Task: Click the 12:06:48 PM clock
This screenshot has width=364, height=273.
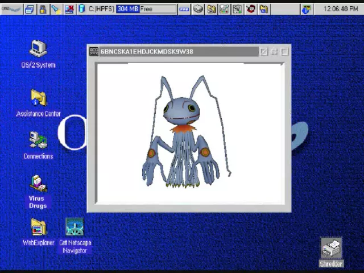Action: tap(341, 9)
